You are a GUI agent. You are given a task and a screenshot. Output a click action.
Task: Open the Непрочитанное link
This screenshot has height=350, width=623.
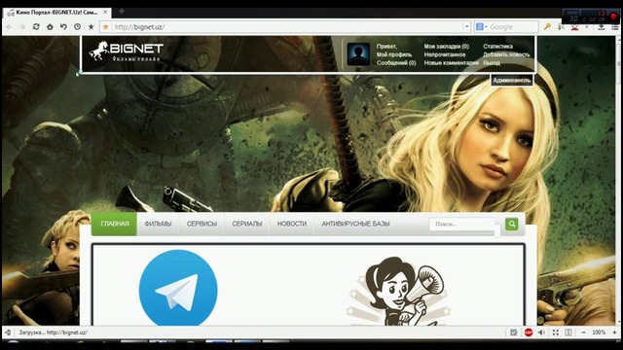click(x=444, y=54)
